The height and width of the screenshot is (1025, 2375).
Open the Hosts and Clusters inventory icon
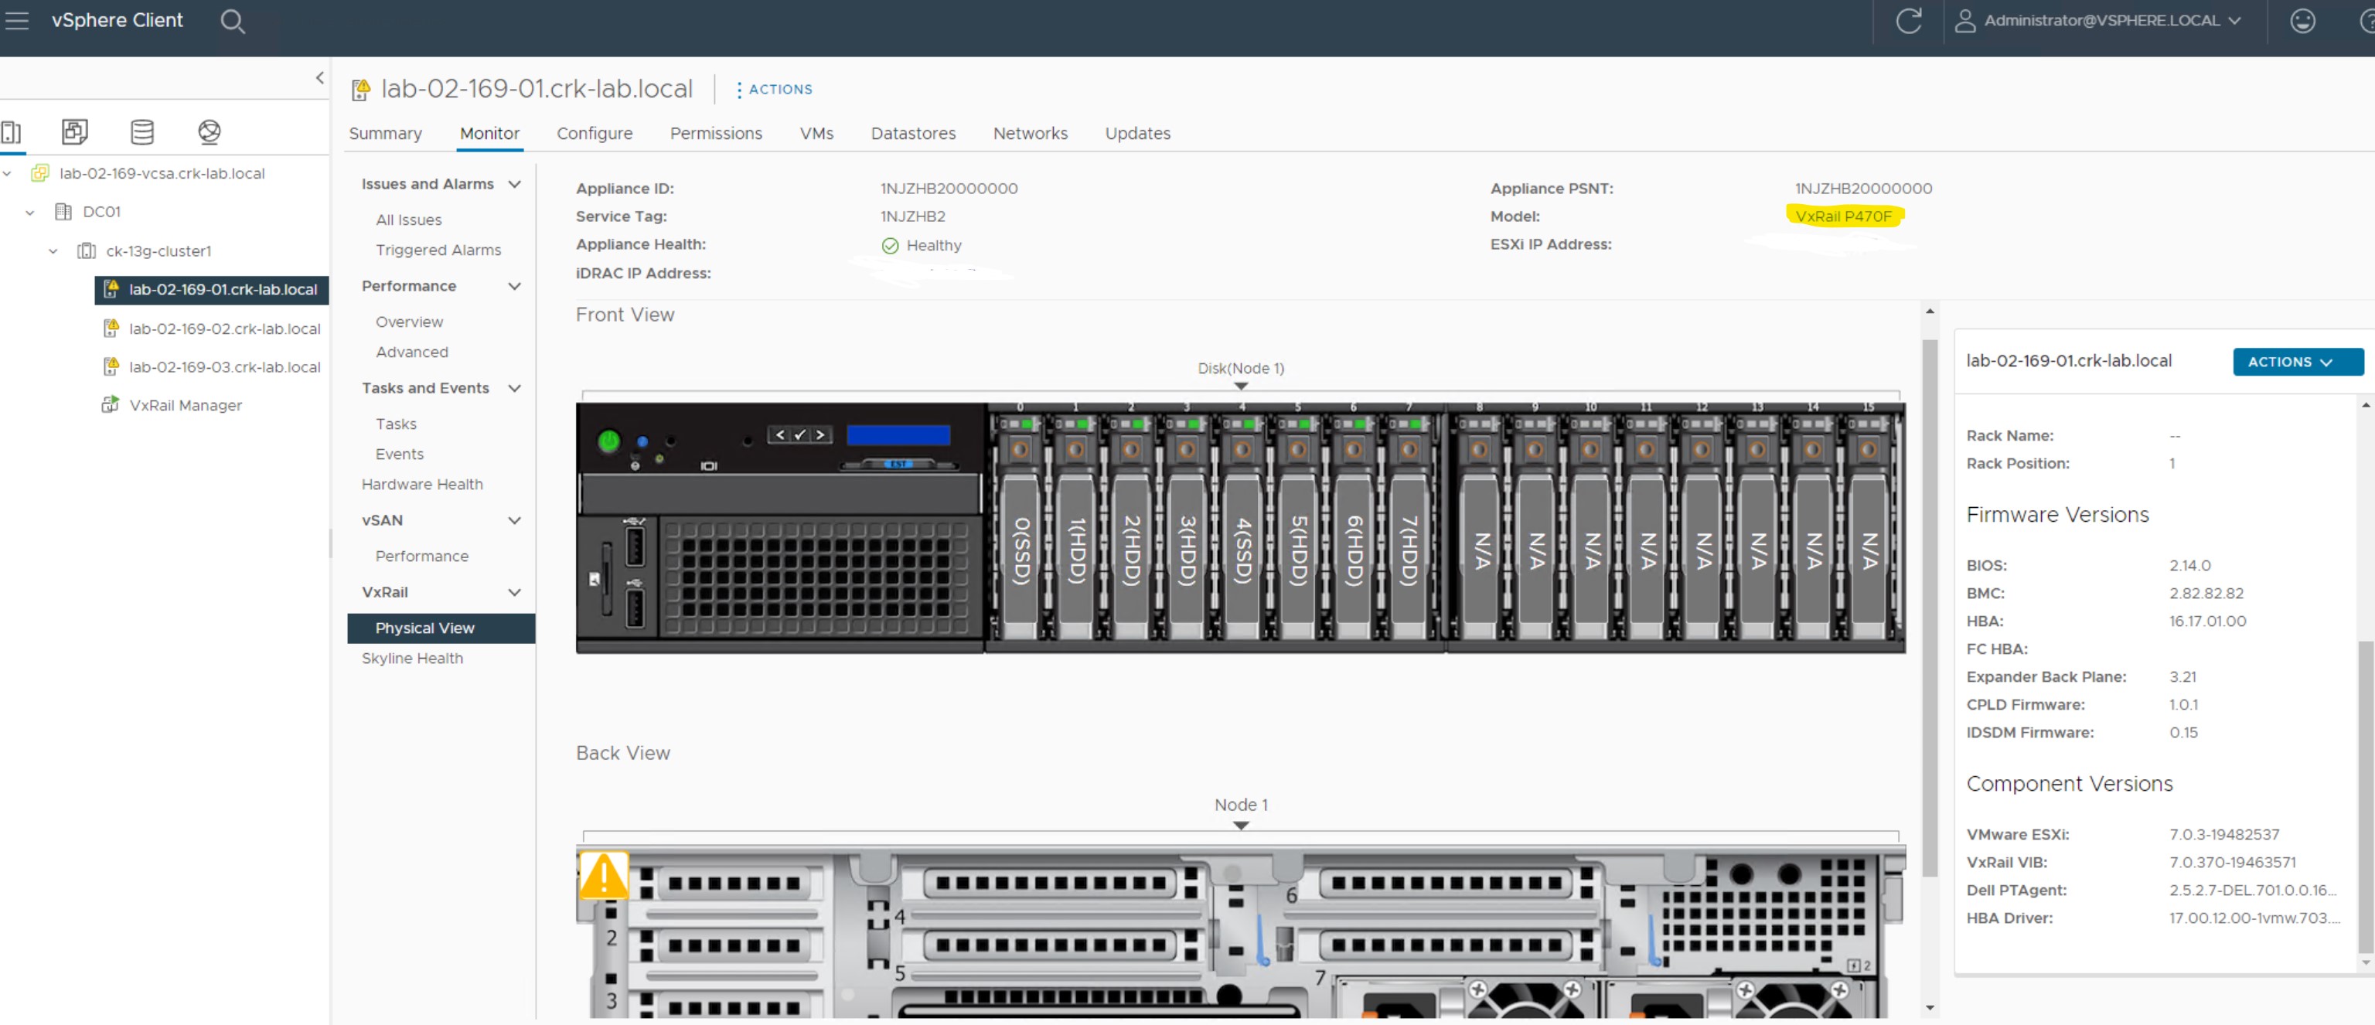point(11,132)
